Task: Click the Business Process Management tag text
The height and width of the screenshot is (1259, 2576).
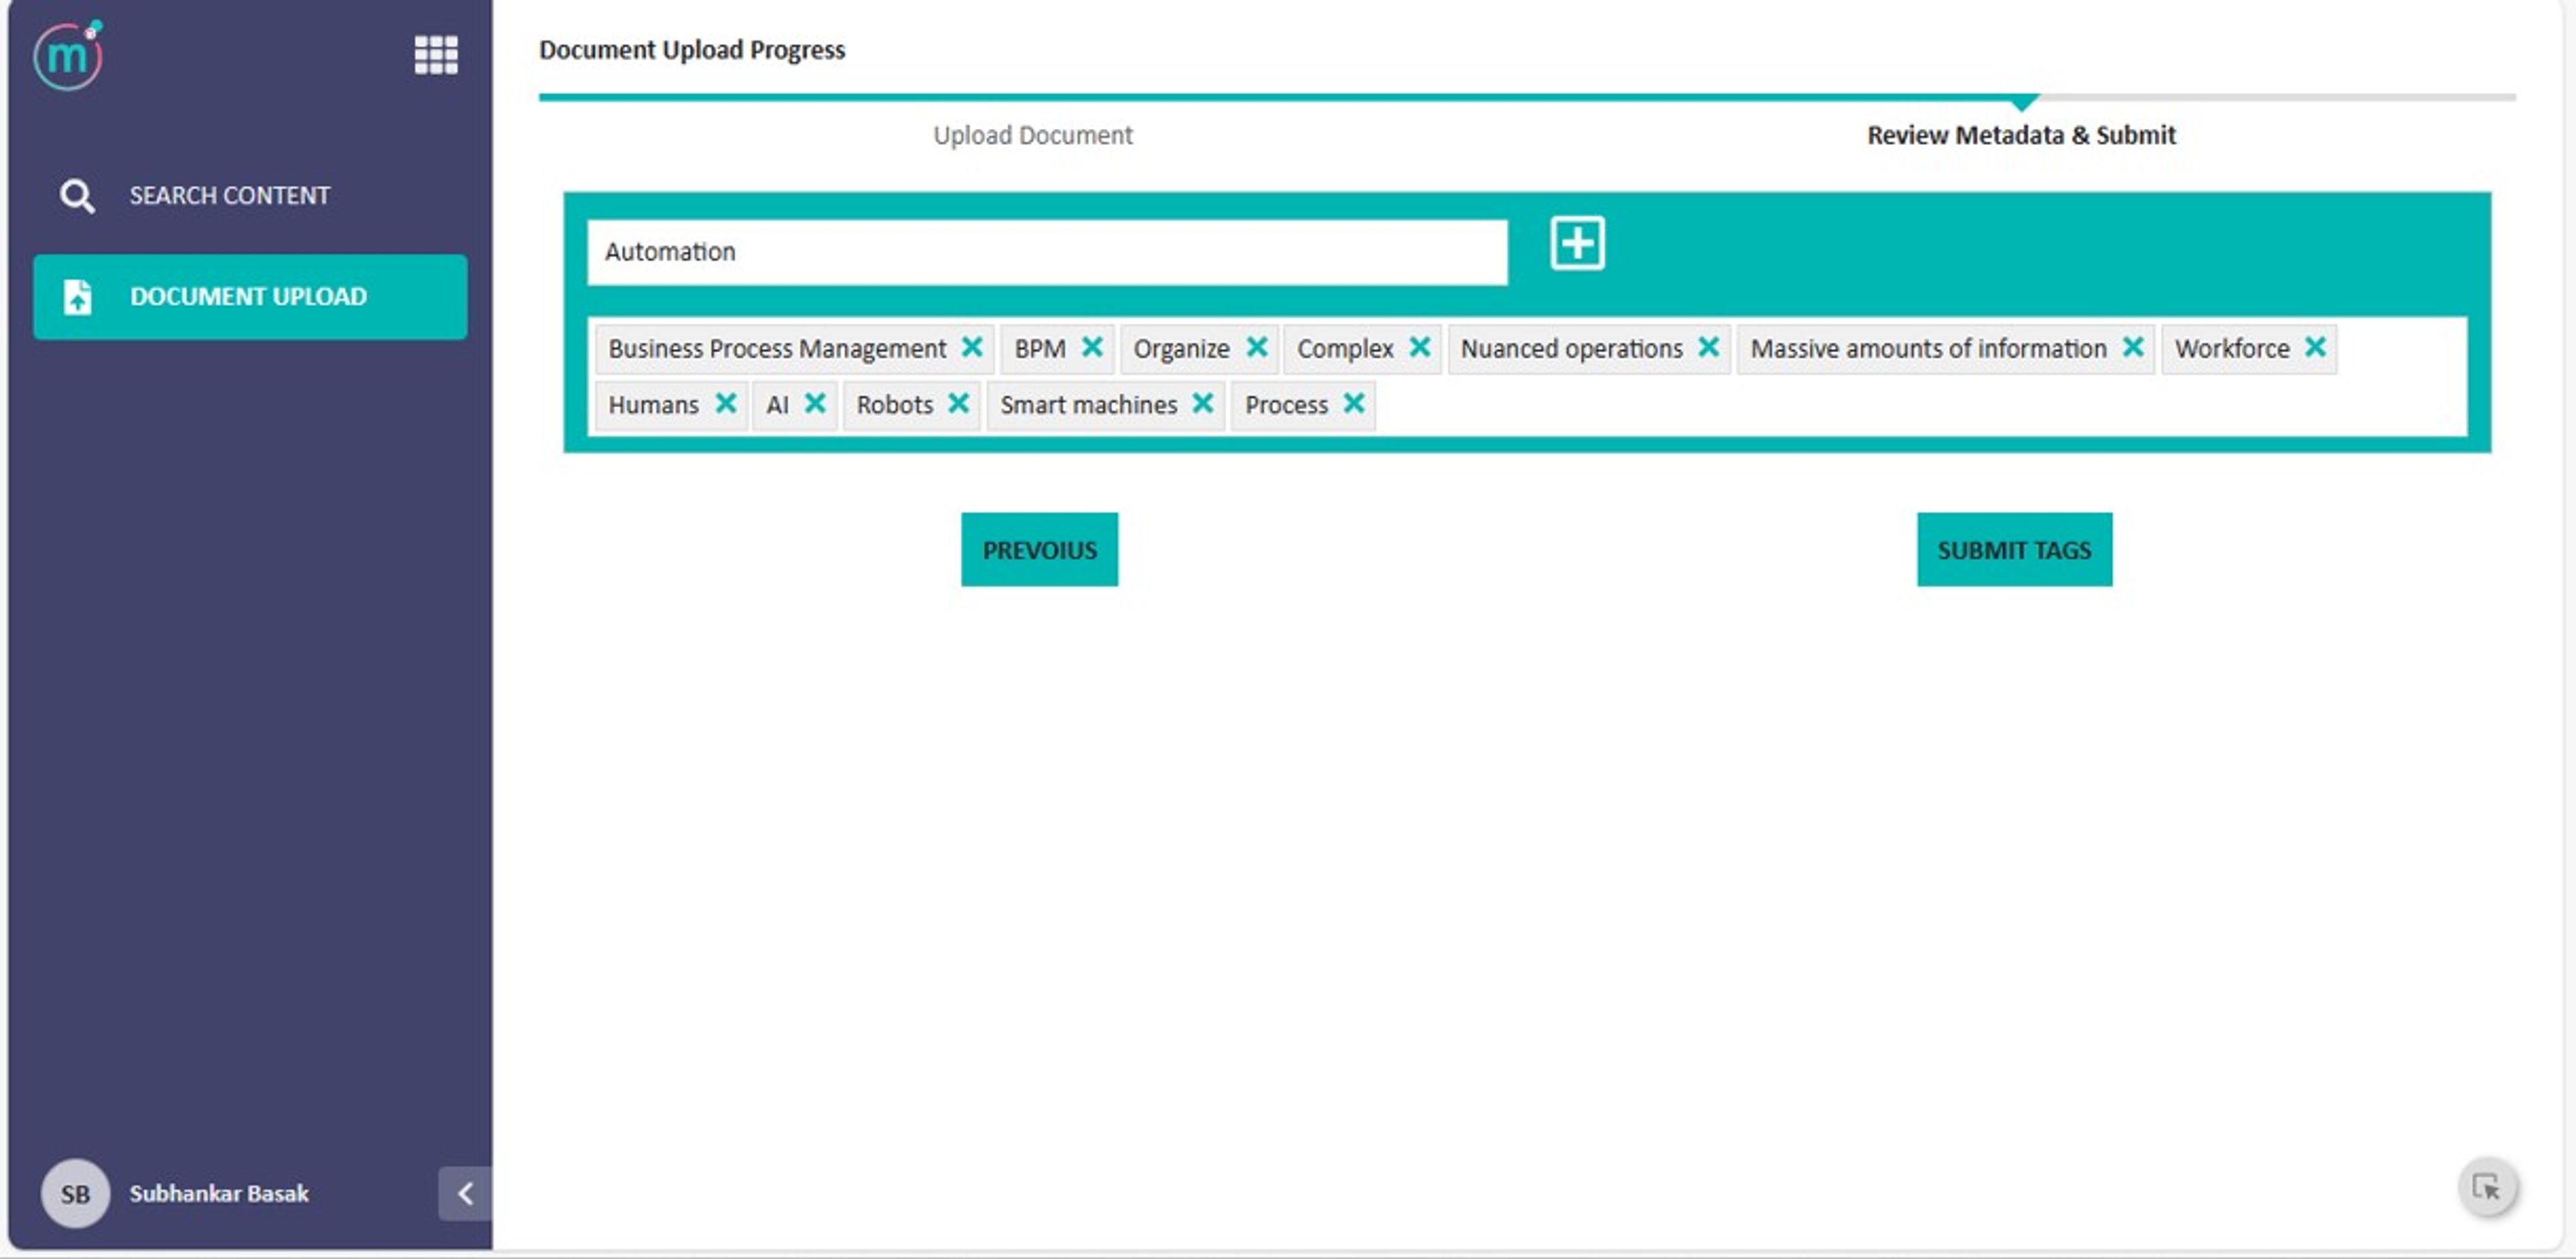Action: (x=777, y=348)
